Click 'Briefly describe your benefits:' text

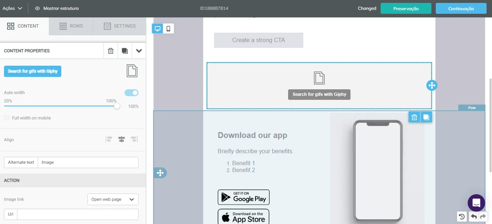click(256, 151)
